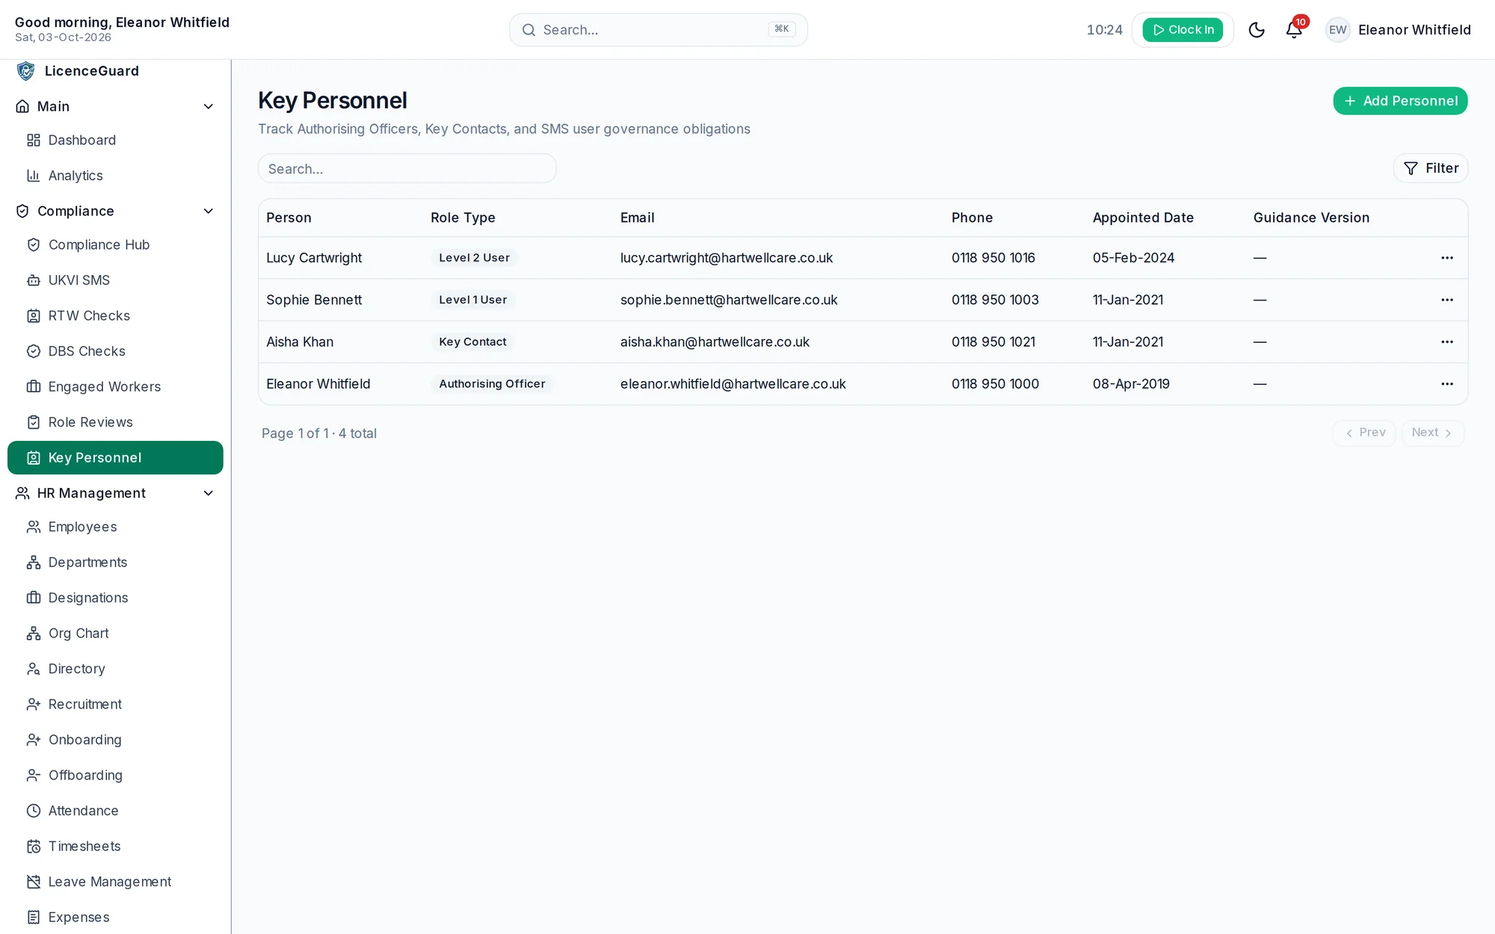
Task: Click lucy.cartwright@hartwellcare.co.uk email
Action: tap(727, 258)
